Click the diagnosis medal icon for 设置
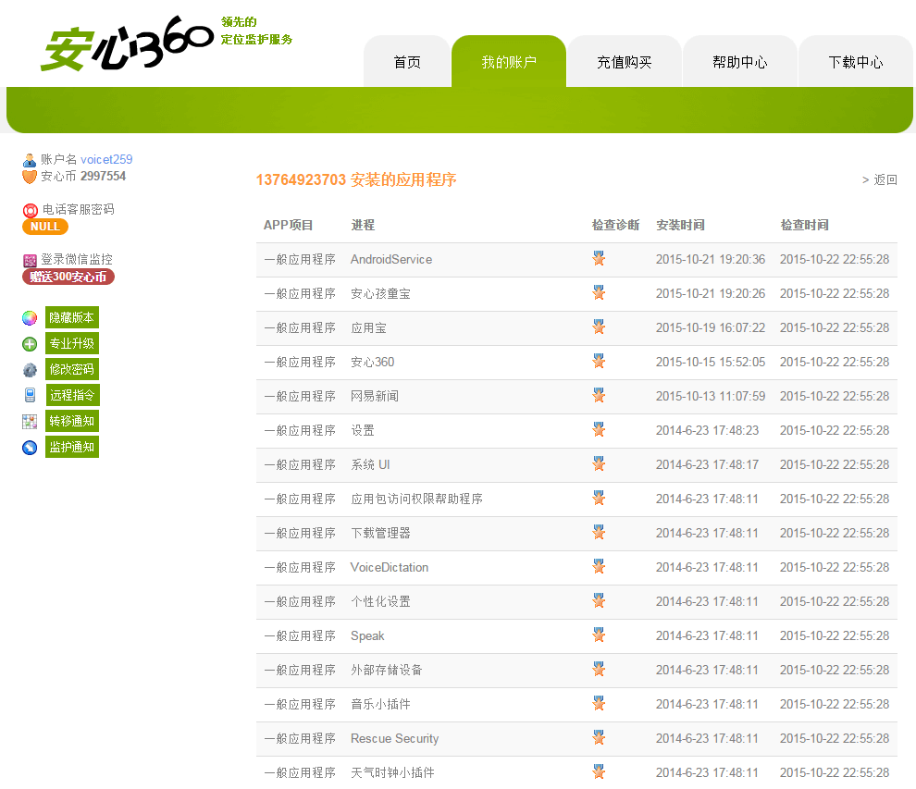This screenshot has width=916, height=789. tap(599, 429)
